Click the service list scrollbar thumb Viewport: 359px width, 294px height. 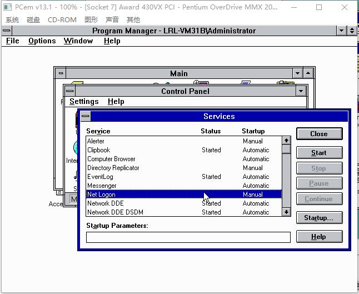pyautogui.click(x=286, y=150)
